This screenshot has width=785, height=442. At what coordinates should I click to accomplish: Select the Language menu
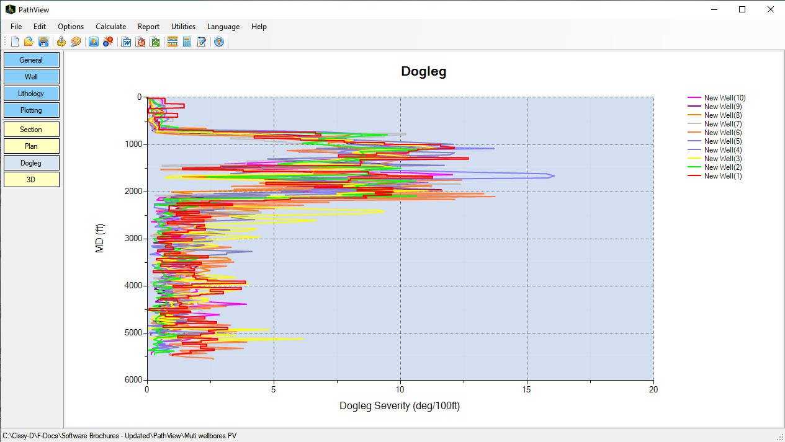[x=223, y=27]
